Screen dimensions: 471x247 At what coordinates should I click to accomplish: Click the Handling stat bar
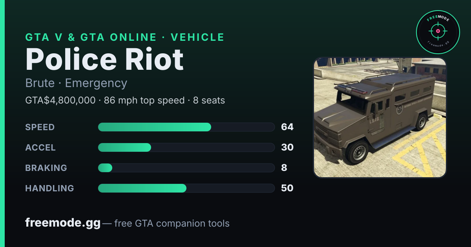click(186, 188)
